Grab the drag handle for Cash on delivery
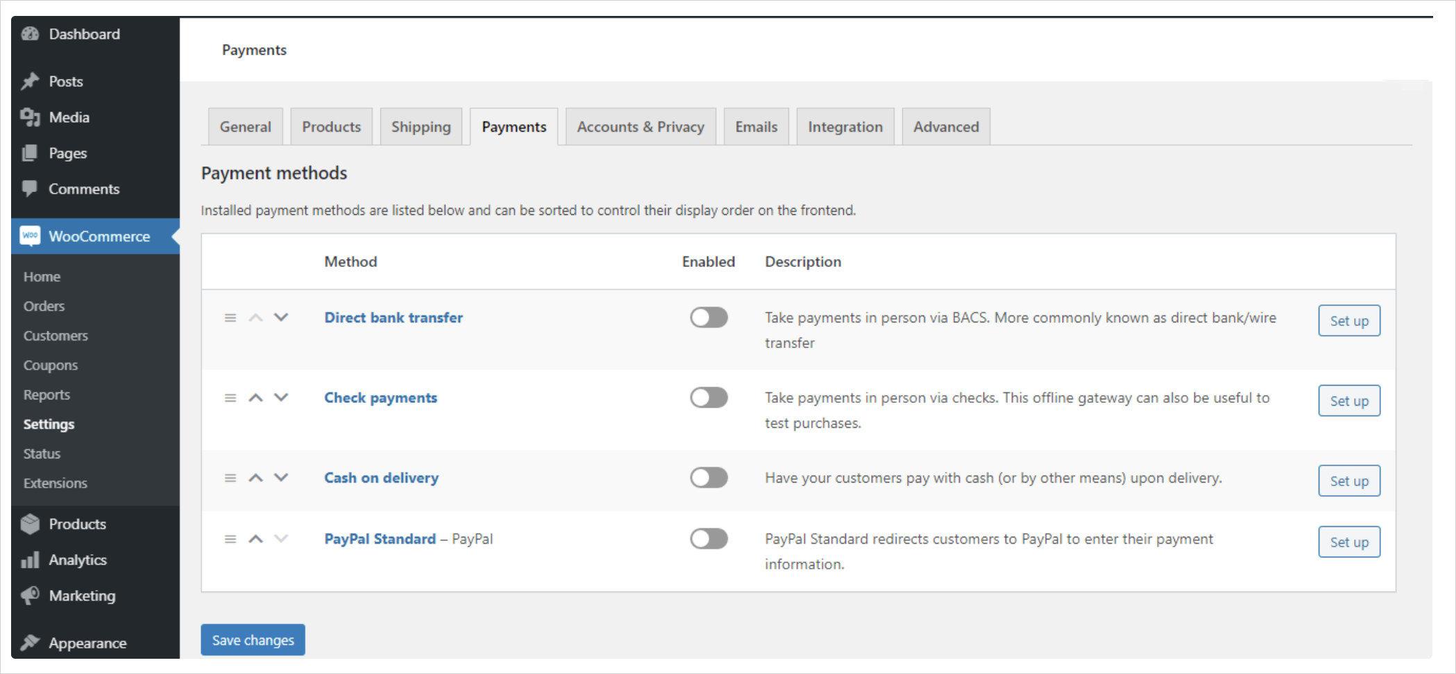The image size is (1456, 674). [x=230, y=478]
